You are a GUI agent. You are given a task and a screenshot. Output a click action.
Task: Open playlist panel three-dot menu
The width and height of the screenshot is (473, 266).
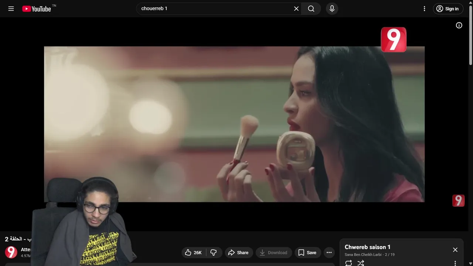[x=455, y=263]
